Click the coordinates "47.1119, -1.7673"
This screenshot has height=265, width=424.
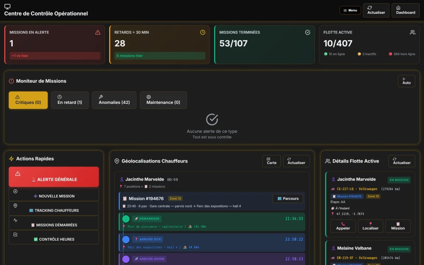pyautogui.click(x=350, y=214)
